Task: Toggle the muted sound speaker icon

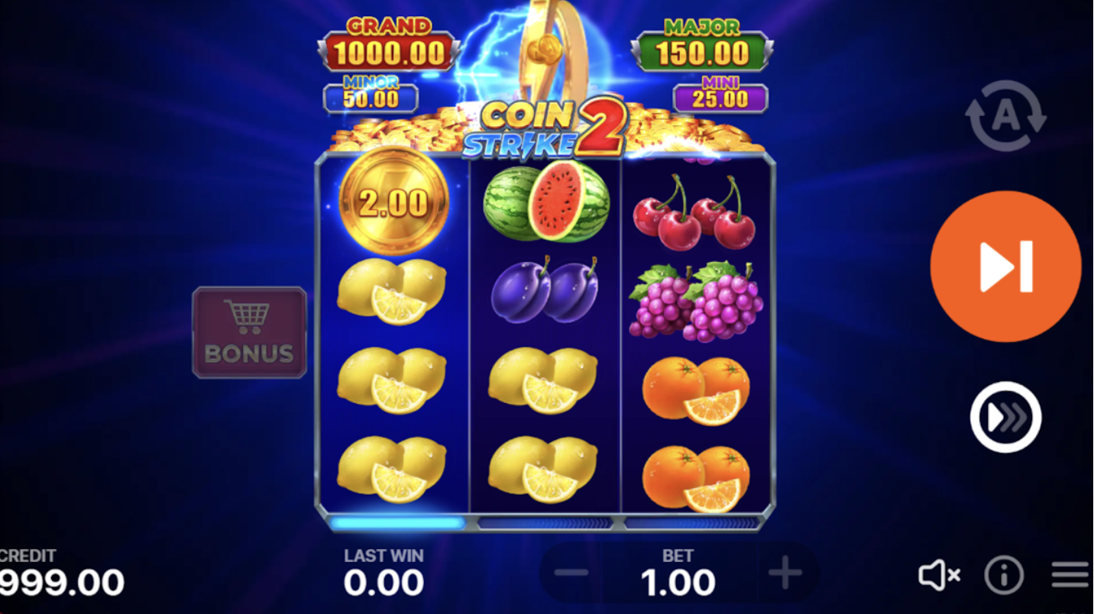Action: (939, 575)
